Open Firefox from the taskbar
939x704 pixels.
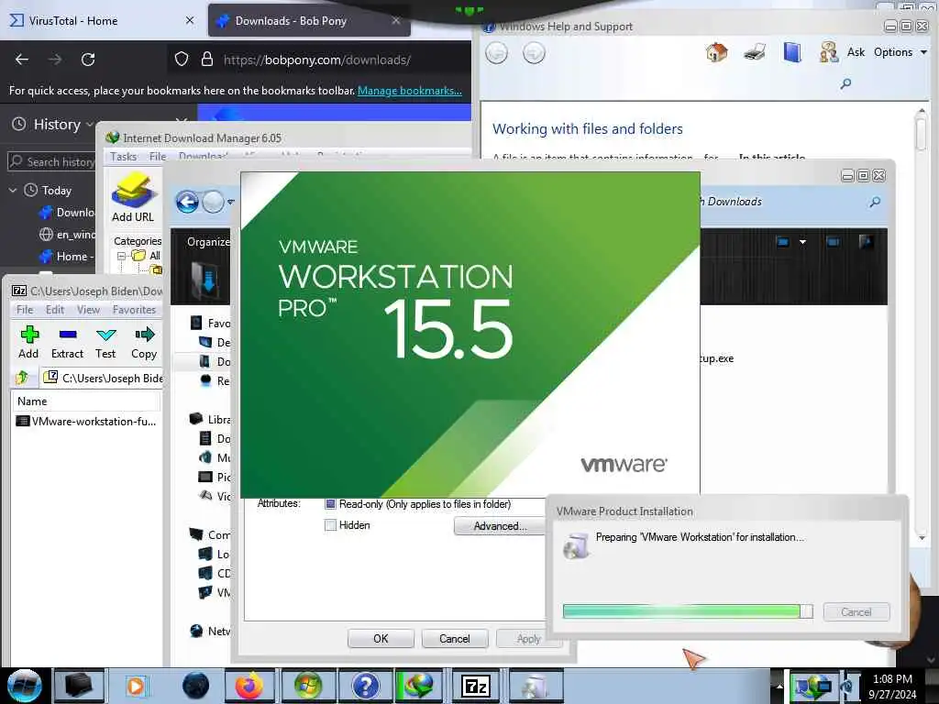(x=249, y=686)
